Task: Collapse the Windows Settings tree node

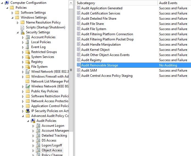Action: pos(13,17)
